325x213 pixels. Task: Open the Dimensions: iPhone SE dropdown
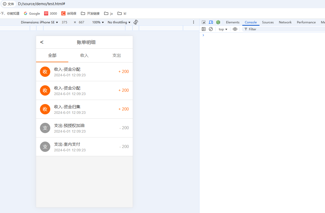[39, 22]
